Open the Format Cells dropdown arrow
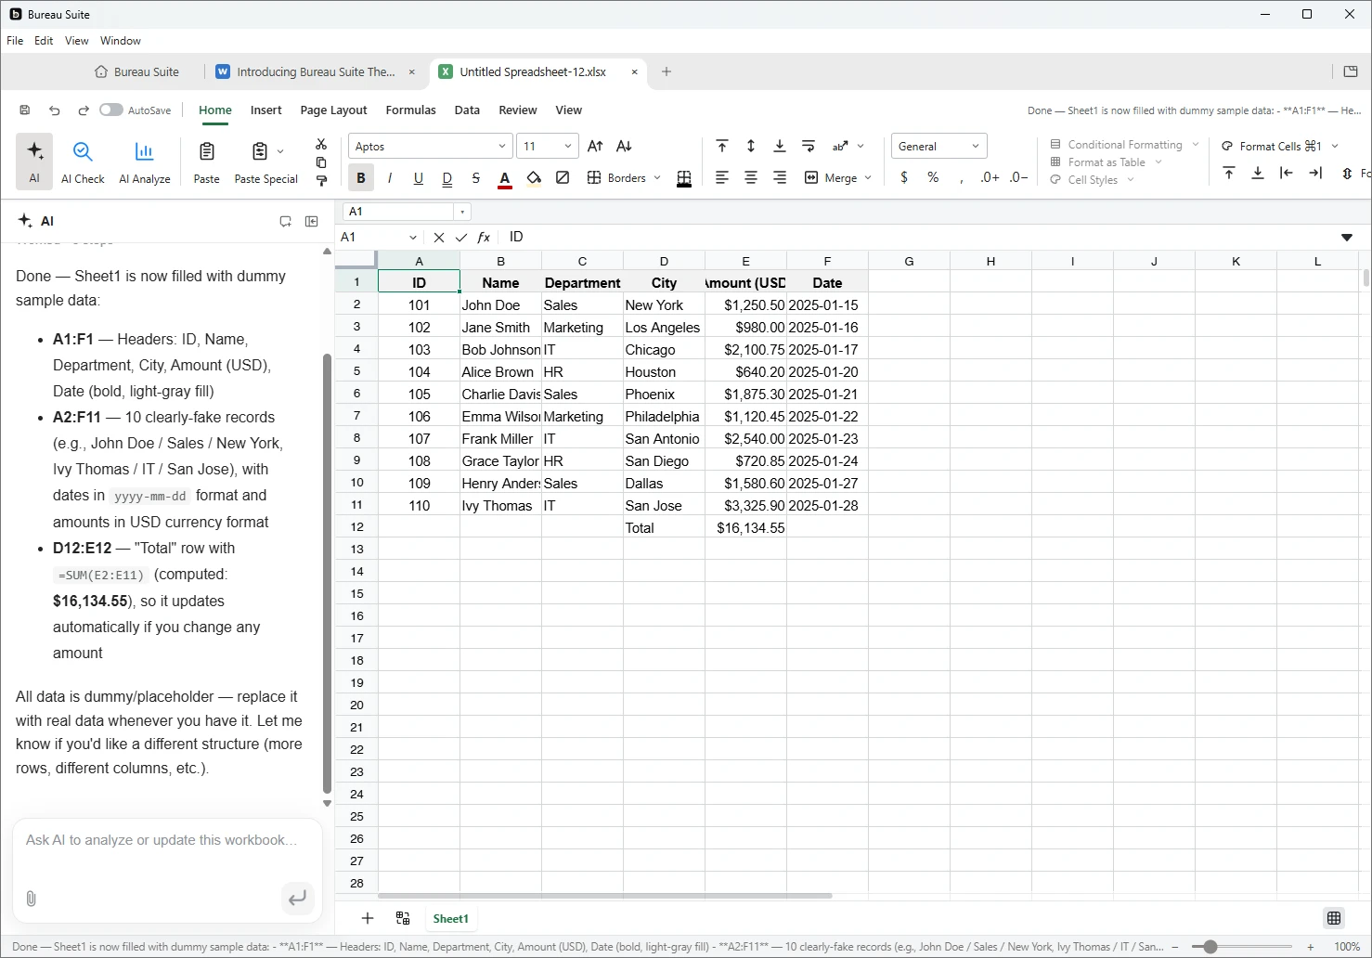The width and height of the screenshot is (1372, 958). click(x=1335, y=147)
